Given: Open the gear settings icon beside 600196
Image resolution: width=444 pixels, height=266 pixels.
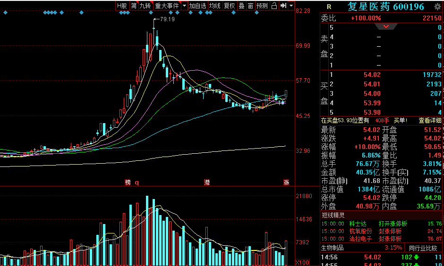Looking at the screenshot, I should 437,7.
